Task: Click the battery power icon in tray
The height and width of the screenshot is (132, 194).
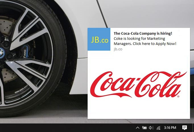Action: point(144,128)
